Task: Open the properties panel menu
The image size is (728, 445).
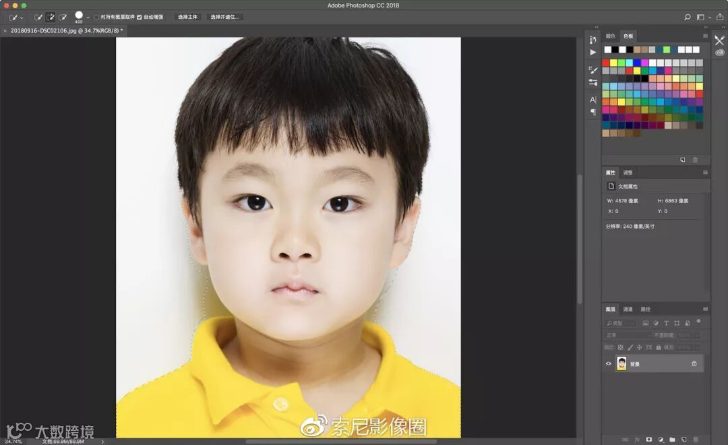Action: [705, 173]
